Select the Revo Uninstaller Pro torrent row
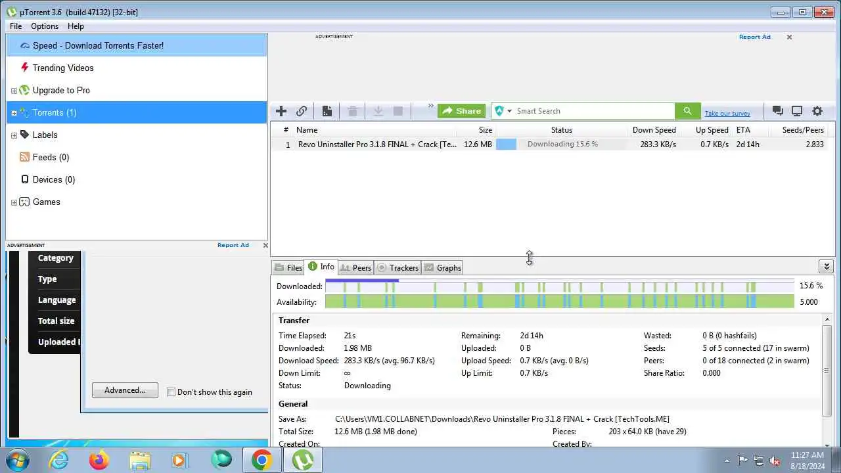The image size is (841, 473). 552,144
